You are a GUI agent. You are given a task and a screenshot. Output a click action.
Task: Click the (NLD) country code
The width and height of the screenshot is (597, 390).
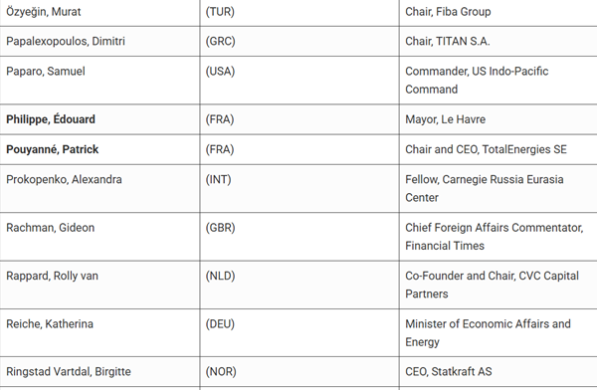coord(221,276)
